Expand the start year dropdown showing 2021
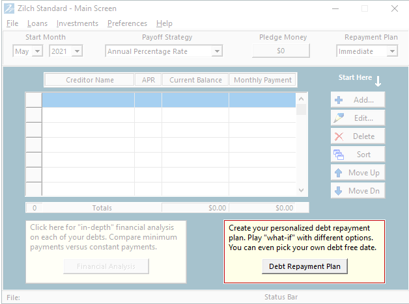Viewport: 409px width, 304px height. (77, 51)
